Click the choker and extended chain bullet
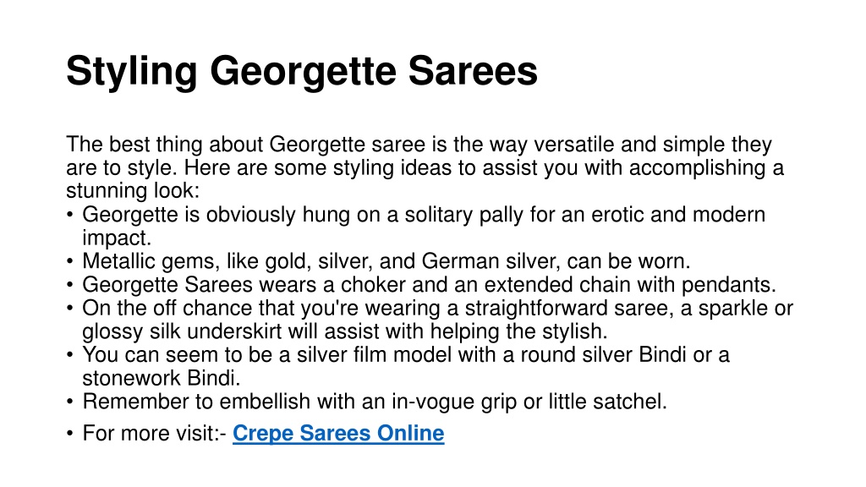 429,284
